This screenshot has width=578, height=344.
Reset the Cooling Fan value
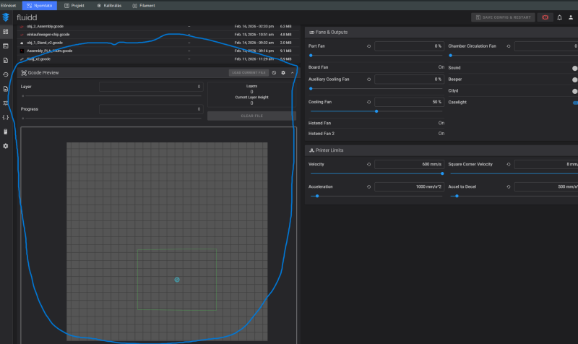369,102
